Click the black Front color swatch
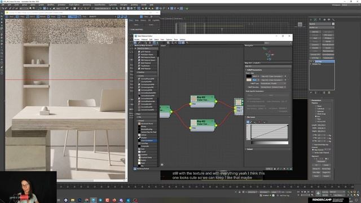 point(249,76)
